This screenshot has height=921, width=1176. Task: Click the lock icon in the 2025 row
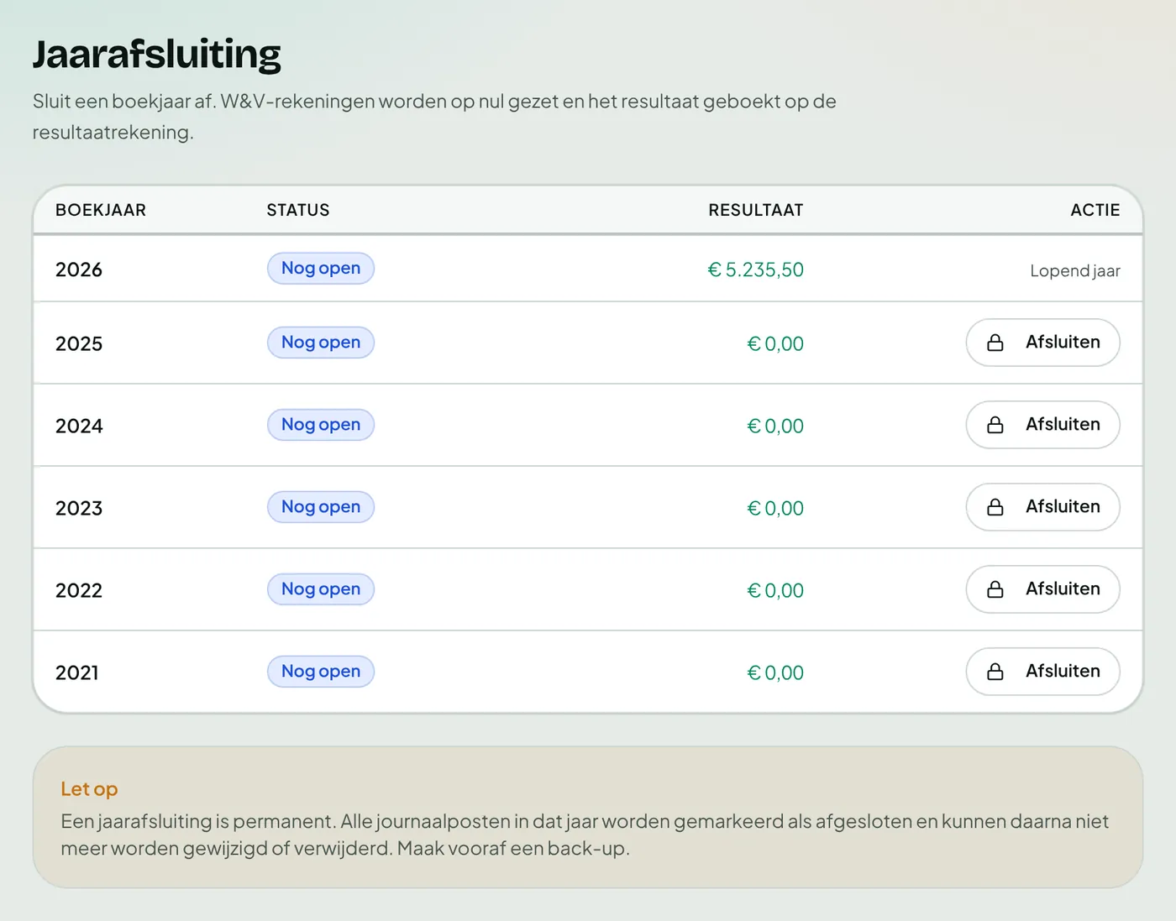pos(995,343)
